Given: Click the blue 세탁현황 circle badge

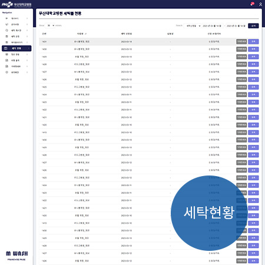Looking at the screenshot, I should [209, 213].
